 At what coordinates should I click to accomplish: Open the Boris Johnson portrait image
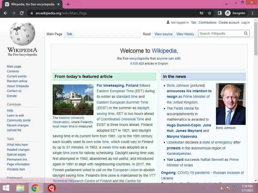[x=231, y=104]
